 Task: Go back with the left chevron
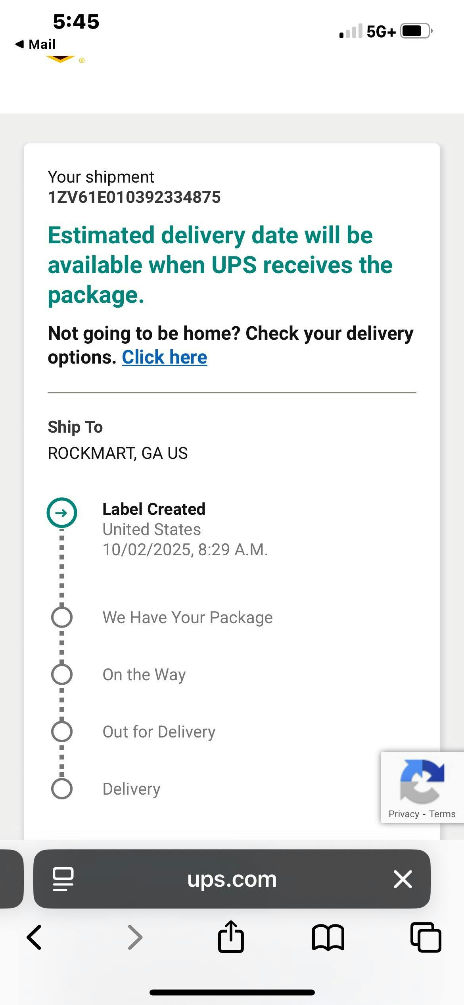[x=34, y=938]
